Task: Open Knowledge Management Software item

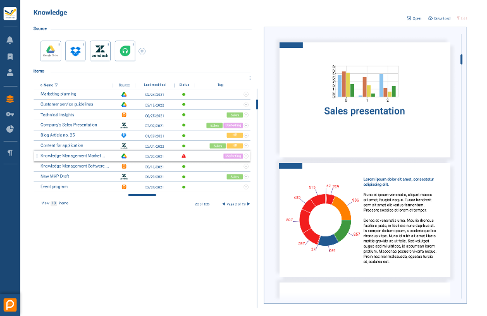Action: point(75,166)
